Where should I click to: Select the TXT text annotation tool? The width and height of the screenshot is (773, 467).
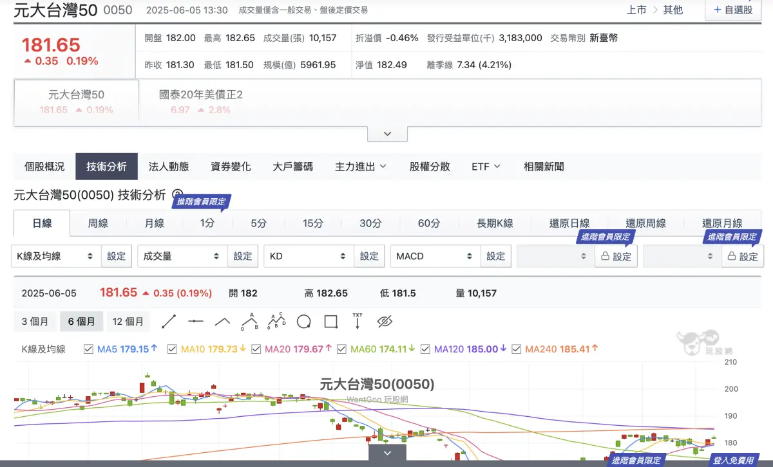[x=358, y=320]
